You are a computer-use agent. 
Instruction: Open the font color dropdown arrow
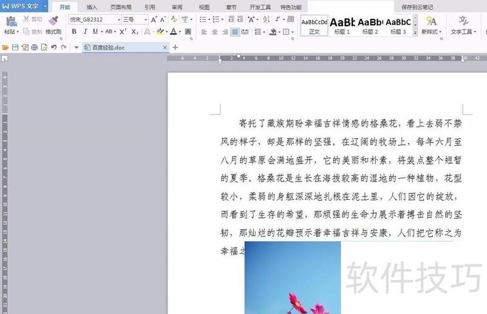pyautogui.click(x=180, y=31)
